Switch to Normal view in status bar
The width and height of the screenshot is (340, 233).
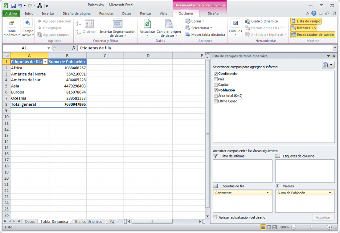click(x=263, y=227)
